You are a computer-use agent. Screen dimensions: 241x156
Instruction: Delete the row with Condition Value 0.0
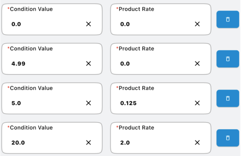(227, 19)
